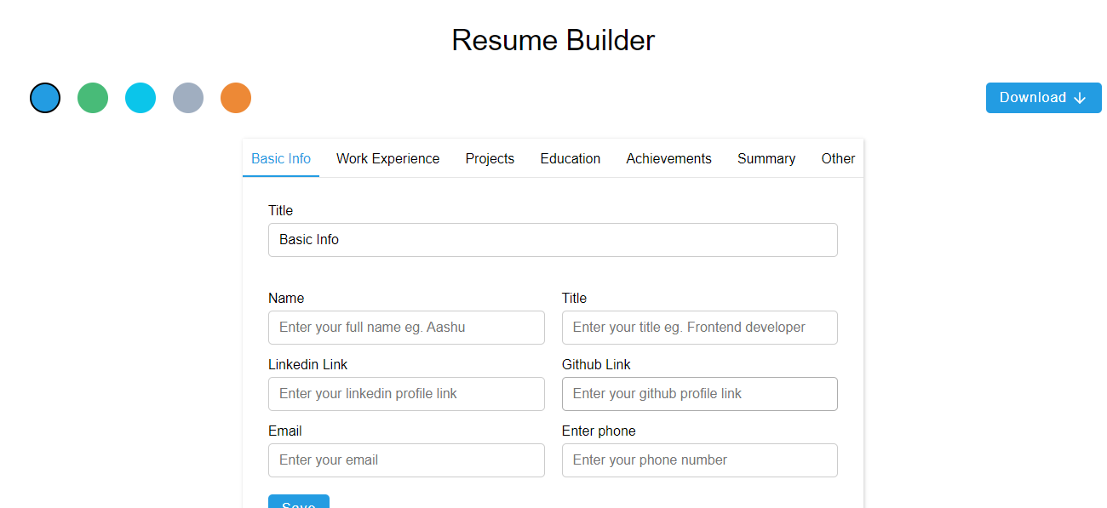The width and height of the screenshot is (1107, 508).
Task: Click the Name input field
Action: point(406,327)
